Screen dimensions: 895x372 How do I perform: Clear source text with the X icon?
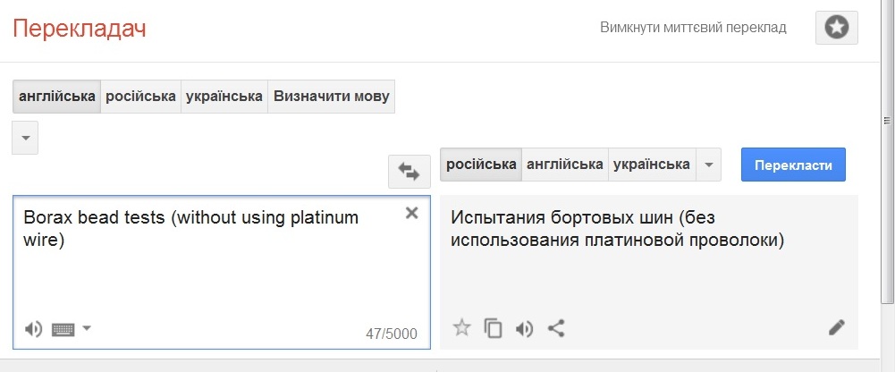pyautogui.click(x=411, y=213)
